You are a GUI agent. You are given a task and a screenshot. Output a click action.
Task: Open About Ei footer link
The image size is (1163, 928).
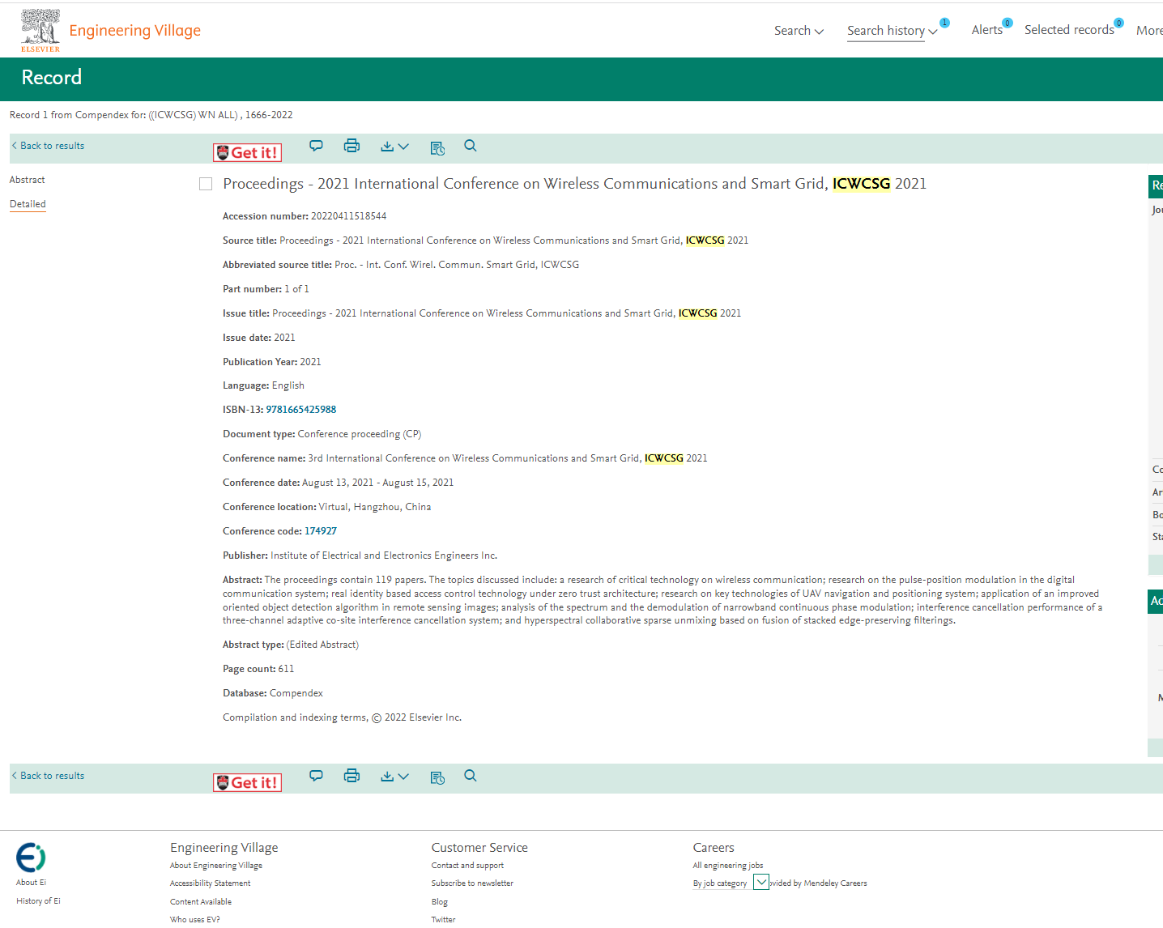click(x=31, y=883)
